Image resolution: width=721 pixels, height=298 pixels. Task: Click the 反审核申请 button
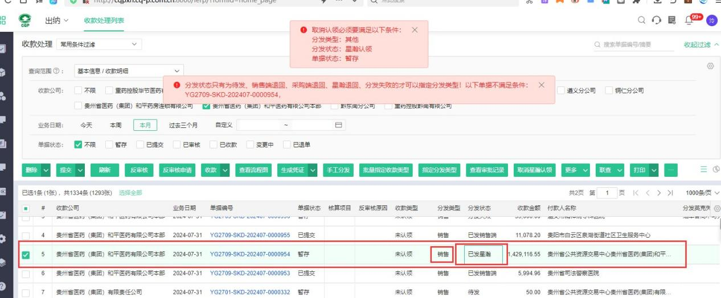pyautogui.click(x=177, y=170)
